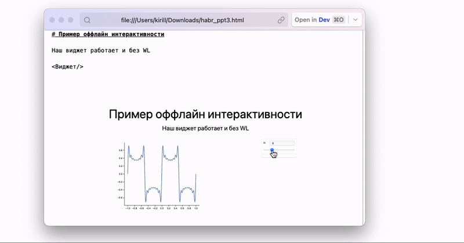464x243 pixels.
Task: Click the monospace text 'Наш виджет работает и без WL'
Action: coord(101,50)
